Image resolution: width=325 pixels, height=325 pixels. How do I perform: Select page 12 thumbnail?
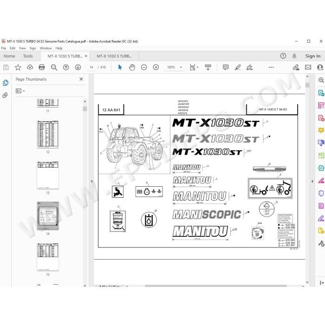click(48, 134)
